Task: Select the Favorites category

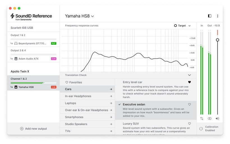Action: point(87,82)
